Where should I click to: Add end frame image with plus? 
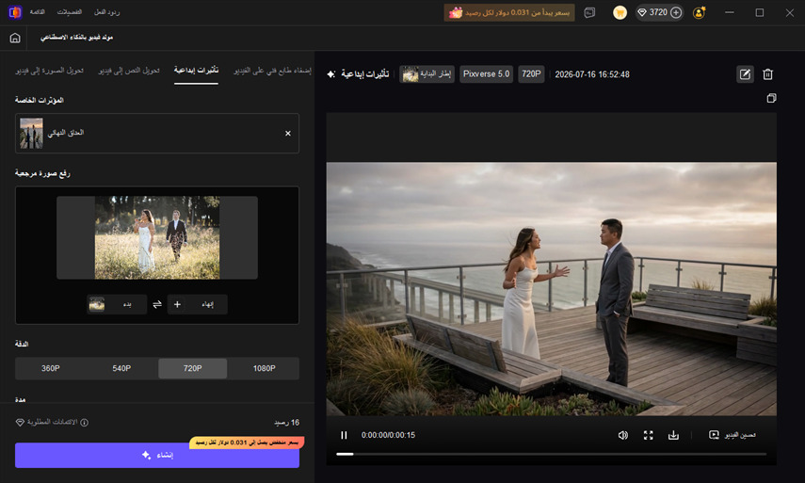tap(177, 304)
